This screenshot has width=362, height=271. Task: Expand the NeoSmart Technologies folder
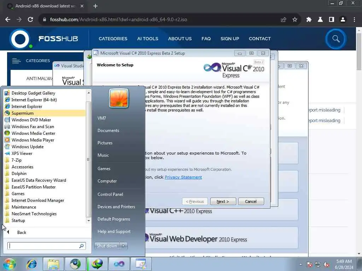click(34, 213)
